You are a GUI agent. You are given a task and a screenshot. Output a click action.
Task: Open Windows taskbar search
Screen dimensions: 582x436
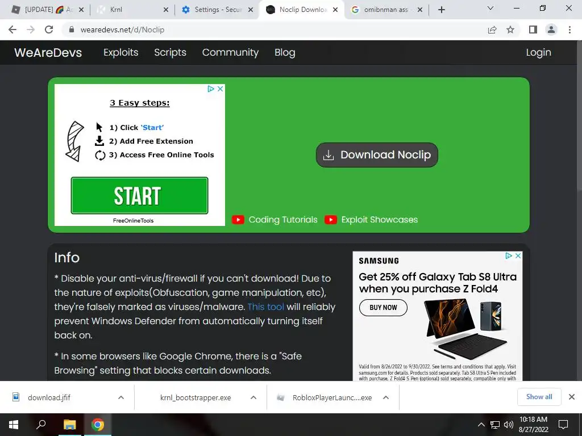41,425
